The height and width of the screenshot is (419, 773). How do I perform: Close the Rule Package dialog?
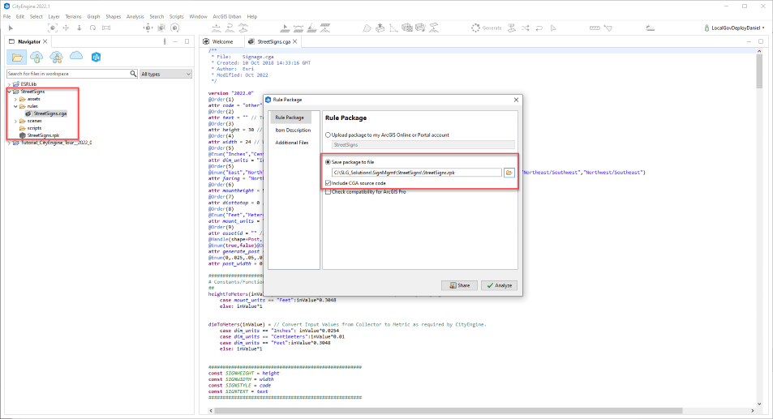point(516,100)
